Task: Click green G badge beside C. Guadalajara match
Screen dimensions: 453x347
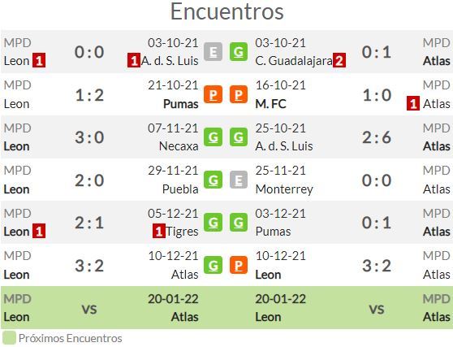Action: pyautogui.click(x=239, y=51)
